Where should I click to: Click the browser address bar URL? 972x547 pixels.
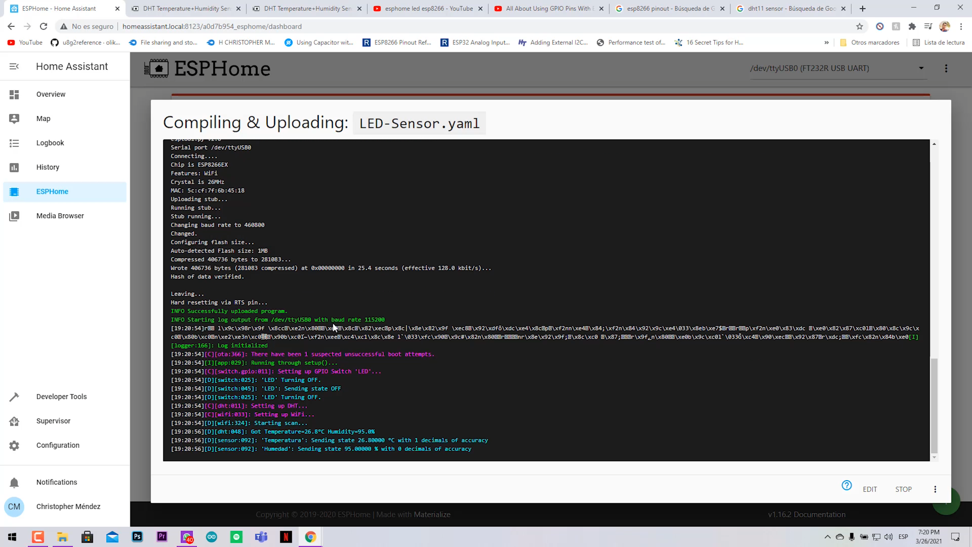click(212, 26)
